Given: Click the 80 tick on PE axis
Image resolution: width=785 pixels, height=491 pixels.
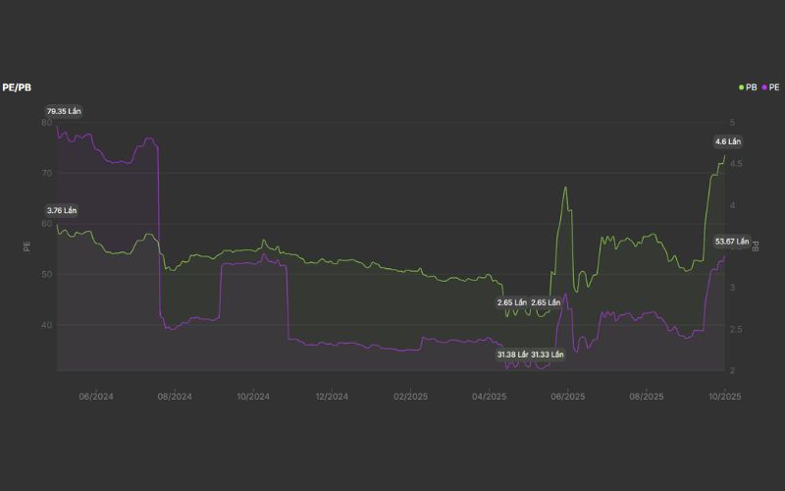Looking at the screenshot, I should point(47,123).
